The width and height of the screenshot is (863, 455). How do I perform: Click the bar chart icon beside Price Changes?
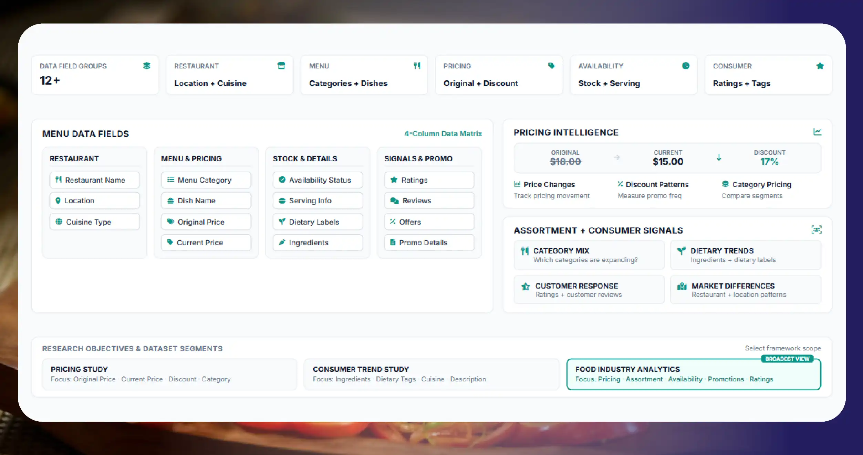[x=517, y=184]
